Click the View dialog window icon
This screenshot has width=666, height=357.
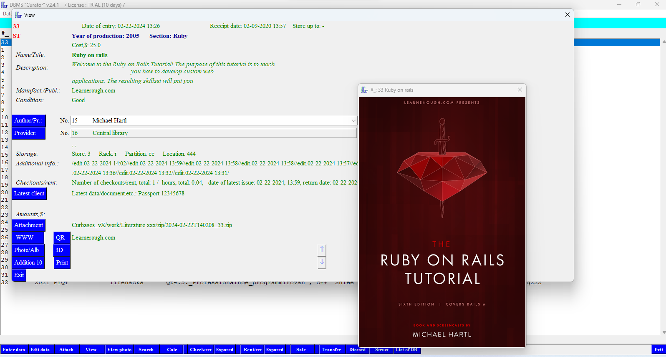tap(18, 15)
